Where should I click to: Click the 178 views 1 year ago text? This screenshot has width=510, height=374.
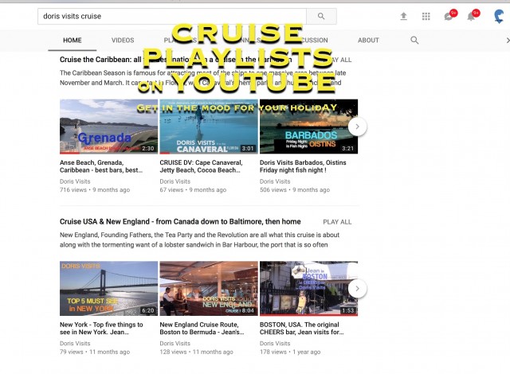290,352
